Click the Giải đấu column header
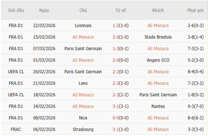Image resolution: width=208 pixels, height=136 pixels. coord(16,10)
